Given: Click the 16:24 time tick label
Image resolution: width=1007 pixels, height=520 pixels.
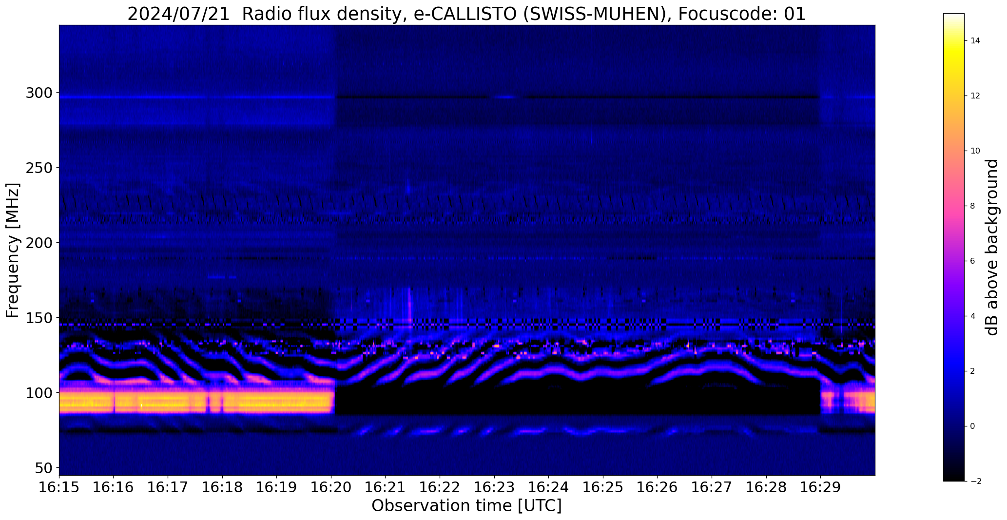Looking at the screenshot, I should [x=549, y=487].
